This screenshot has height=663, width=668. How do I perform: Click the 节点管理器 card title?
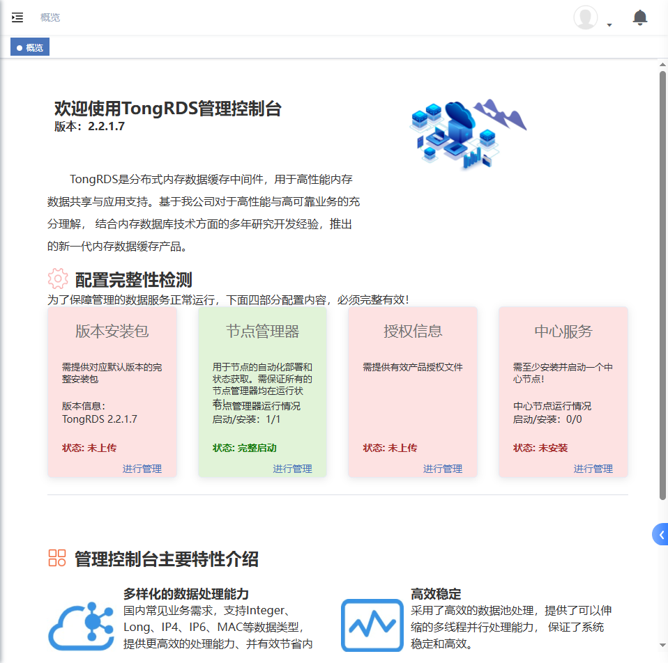[262, 331]
